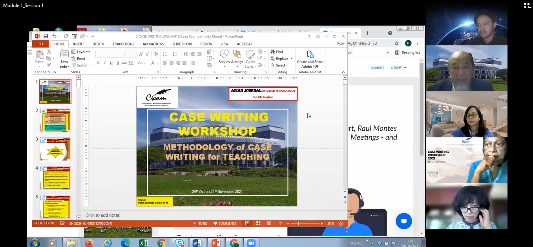
Task: Open the Layout dropdown
Action: point(81,52)
